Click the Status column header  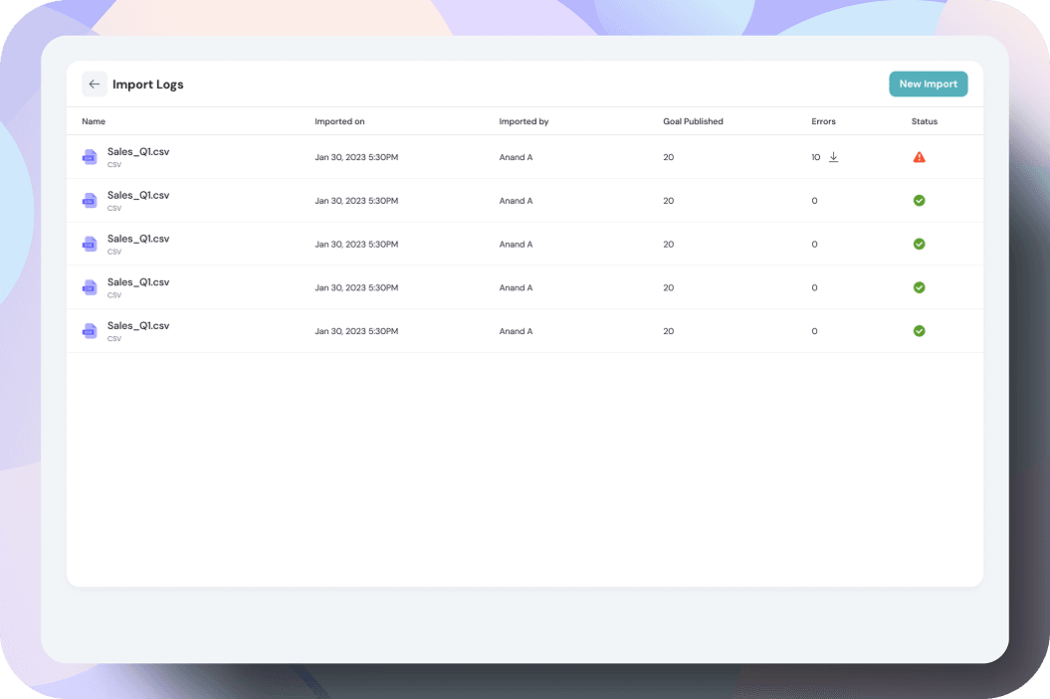924,121
